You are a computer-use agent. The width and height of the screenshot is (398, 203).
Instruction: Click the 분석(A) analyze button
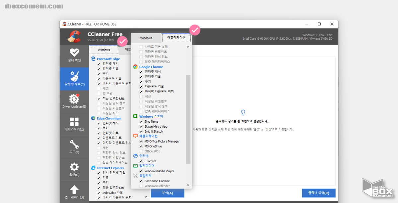(167, 193)
